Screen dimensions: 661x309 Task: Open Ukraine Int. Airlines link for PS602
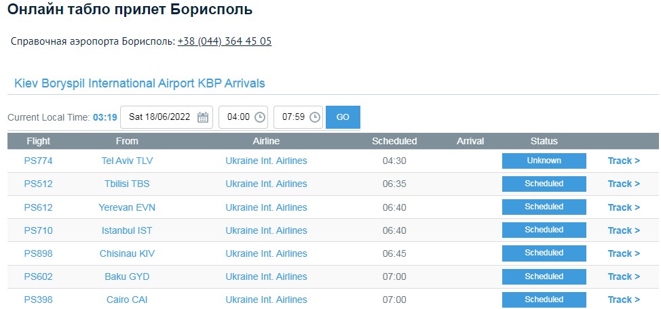(266, 276)
